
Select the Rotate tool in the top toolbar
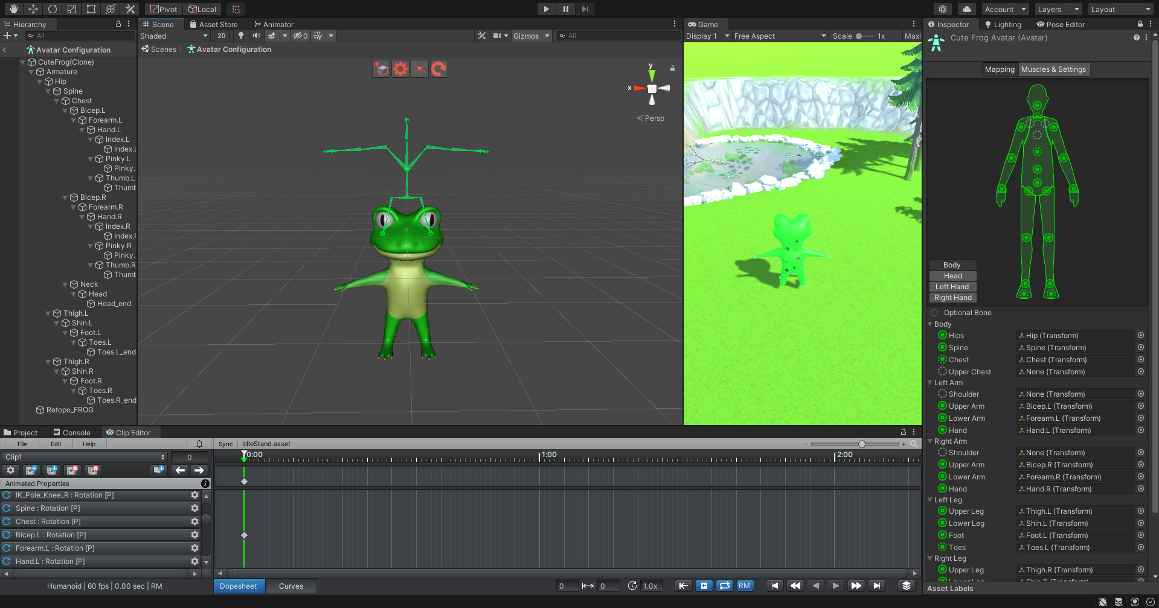click(53, 9)
